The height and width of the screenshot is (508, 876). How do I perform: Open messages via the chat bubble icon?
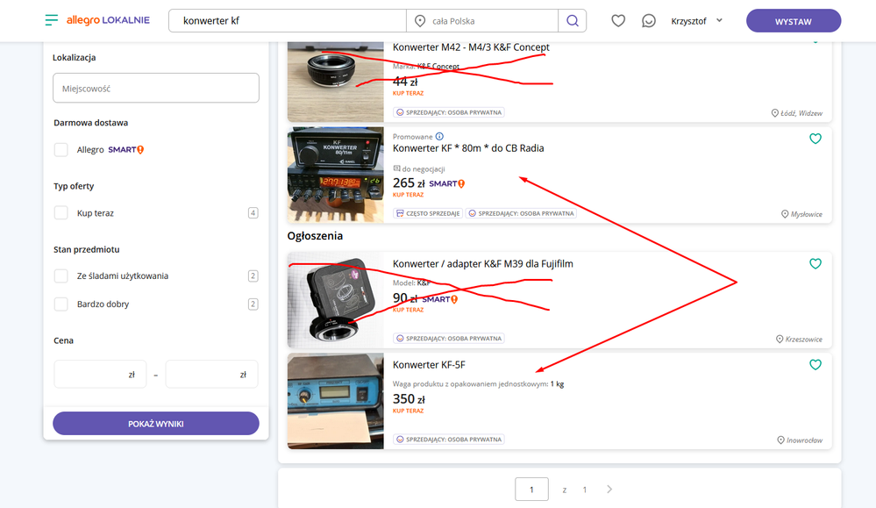point(649,19)
